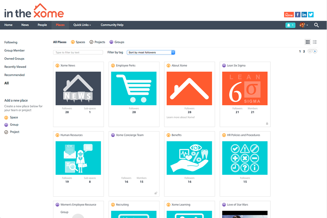The width and height of the screenshot is (327, 218).
Task: Show Recently Viewed places
Action: click(x=15, y=67)
